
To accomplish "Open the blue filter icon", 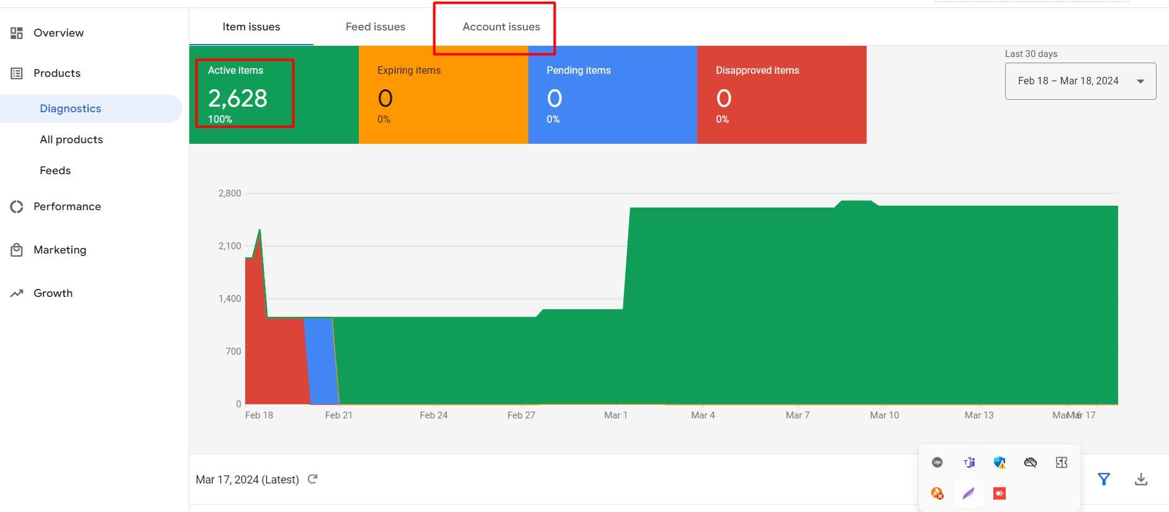I will [x=1104, y=479].
